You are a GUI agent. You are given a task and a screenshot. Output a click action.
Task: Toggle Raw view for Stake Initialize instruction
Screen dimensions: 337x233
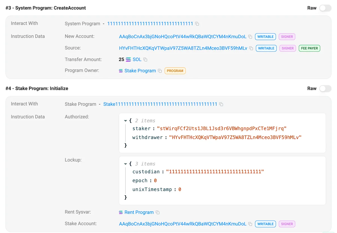[x=325, y=89]
